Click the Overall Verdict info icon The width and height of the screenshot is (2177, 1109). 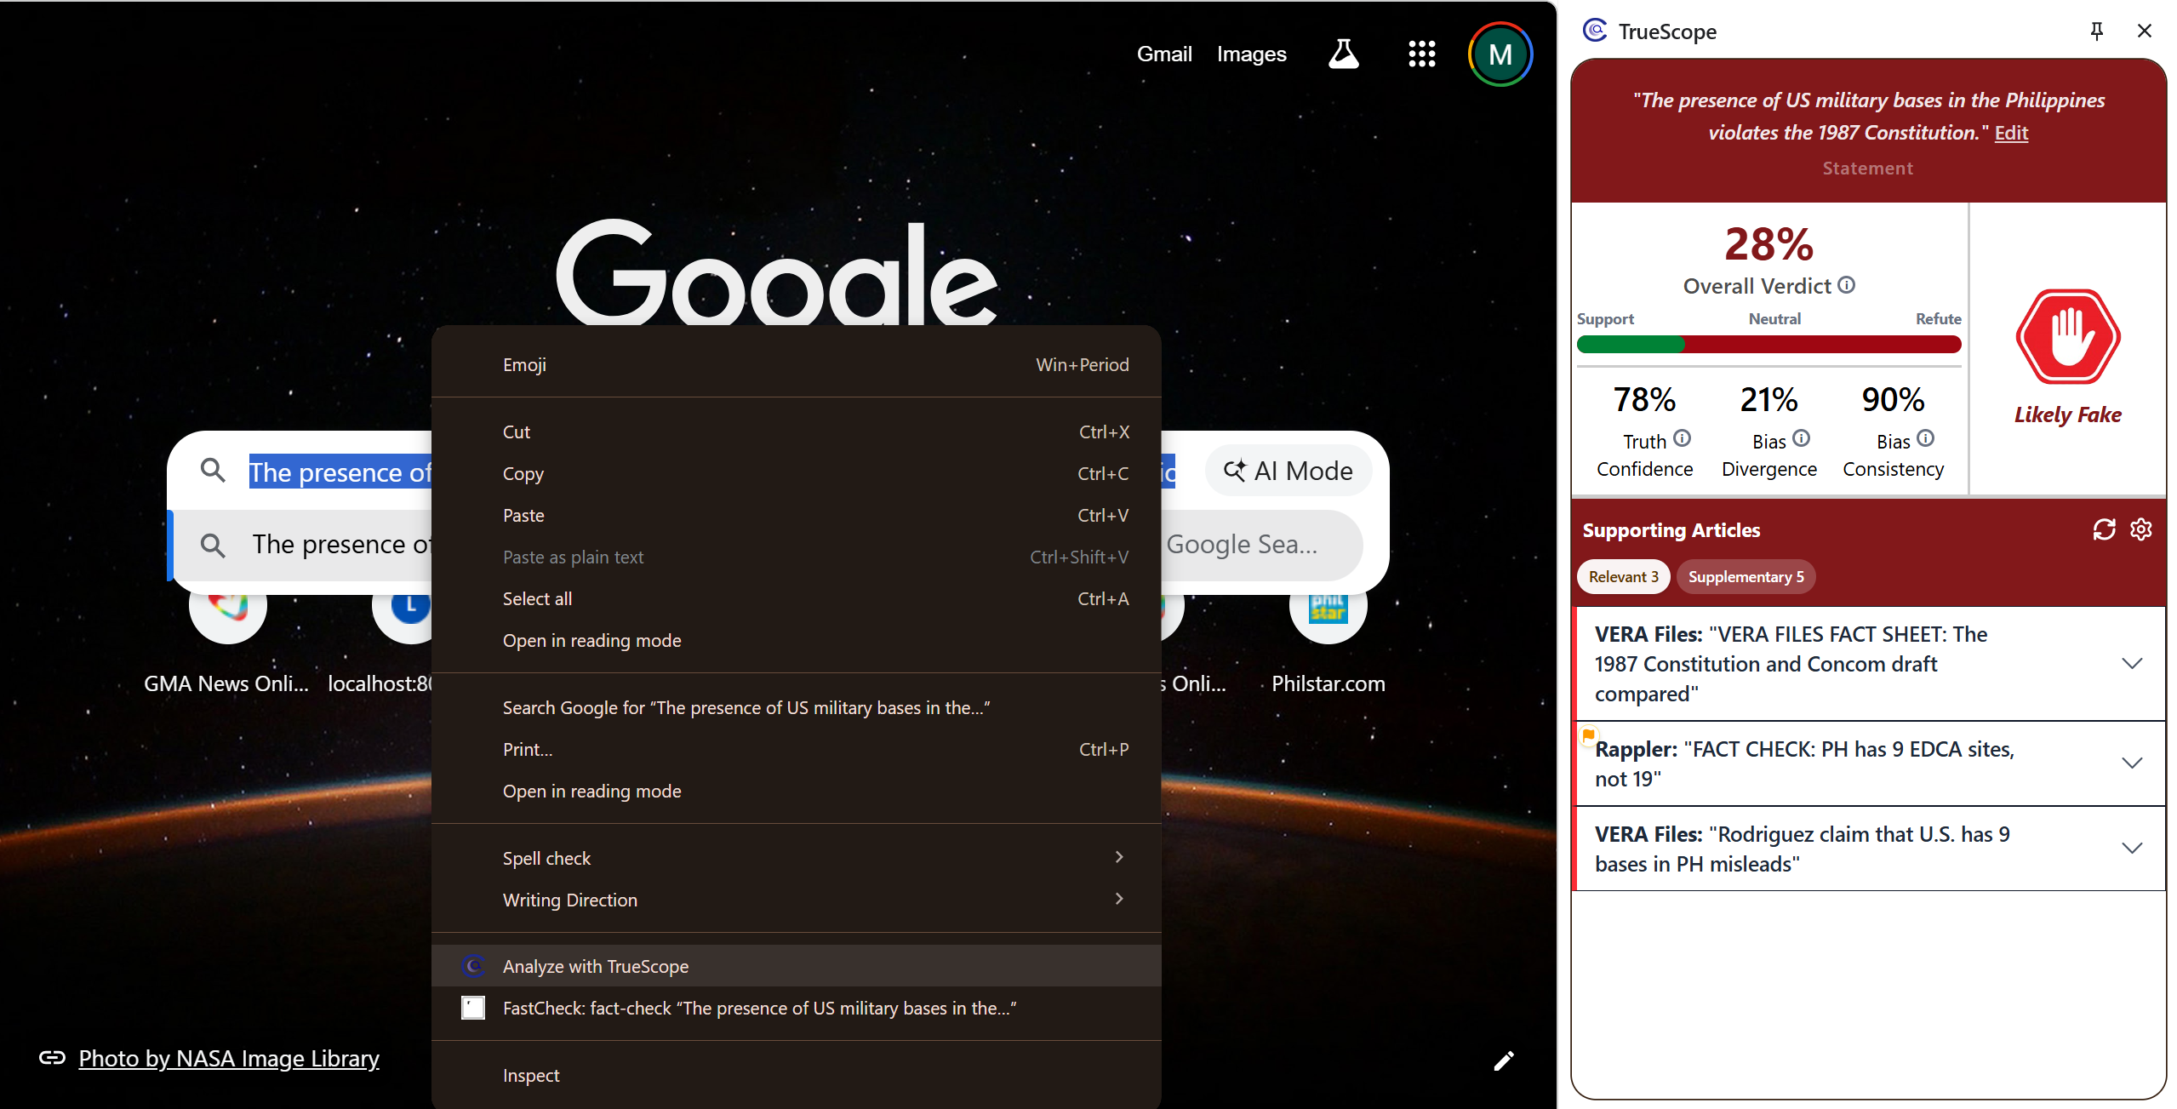1846,285
